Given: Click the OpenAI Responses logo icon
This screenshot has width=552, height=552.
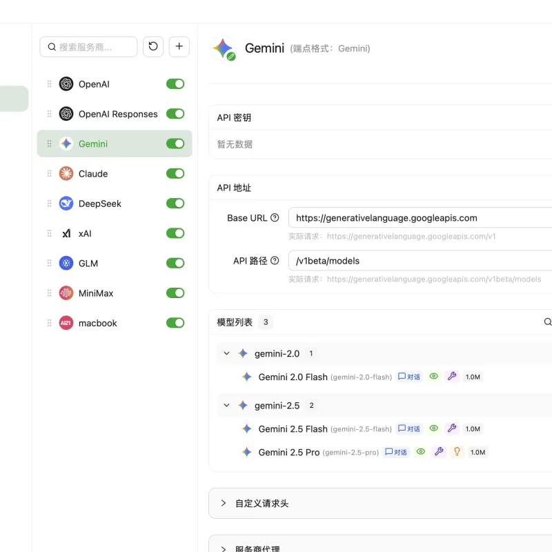Looking at the screenshot, I should click(66, 114).
